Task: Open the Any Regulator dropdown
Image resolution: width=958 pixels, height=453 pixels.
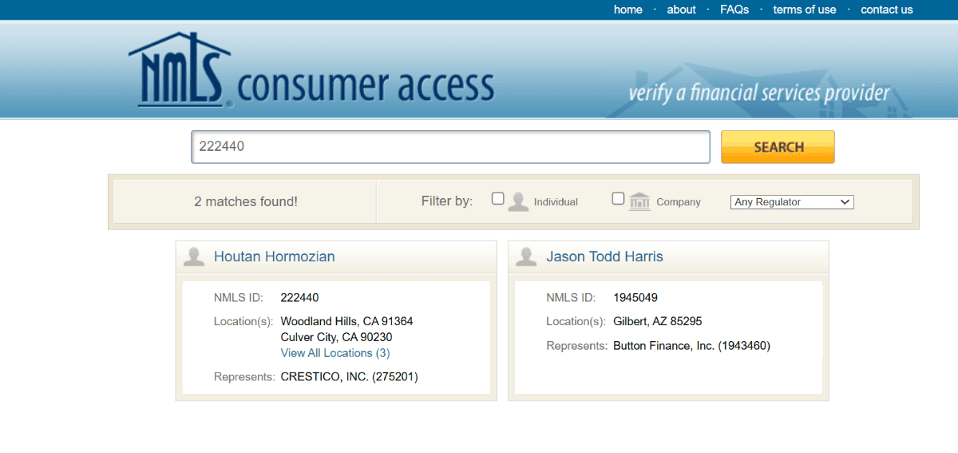Action: (x=792, y=202)
